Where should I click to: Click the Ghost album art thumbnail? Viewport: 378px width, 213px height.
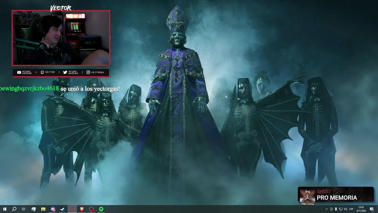pyautogui.click(x=307, y=196)
